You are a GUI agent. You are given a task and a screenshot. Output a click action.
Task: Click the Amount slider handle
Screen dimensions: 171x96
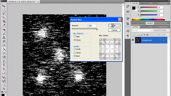(97, 29)
